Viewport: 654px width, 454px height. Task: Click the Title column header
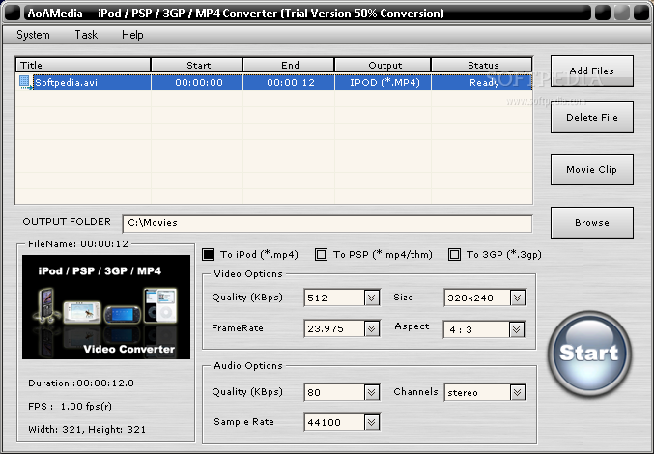tap(83, 65)
